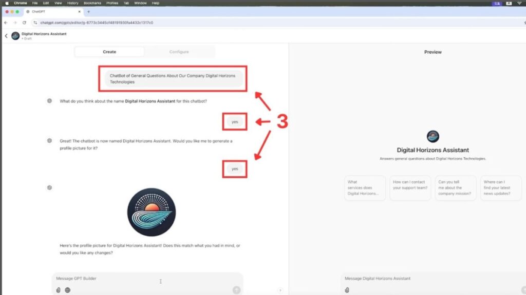Open the Edit menu

[46, 3]
